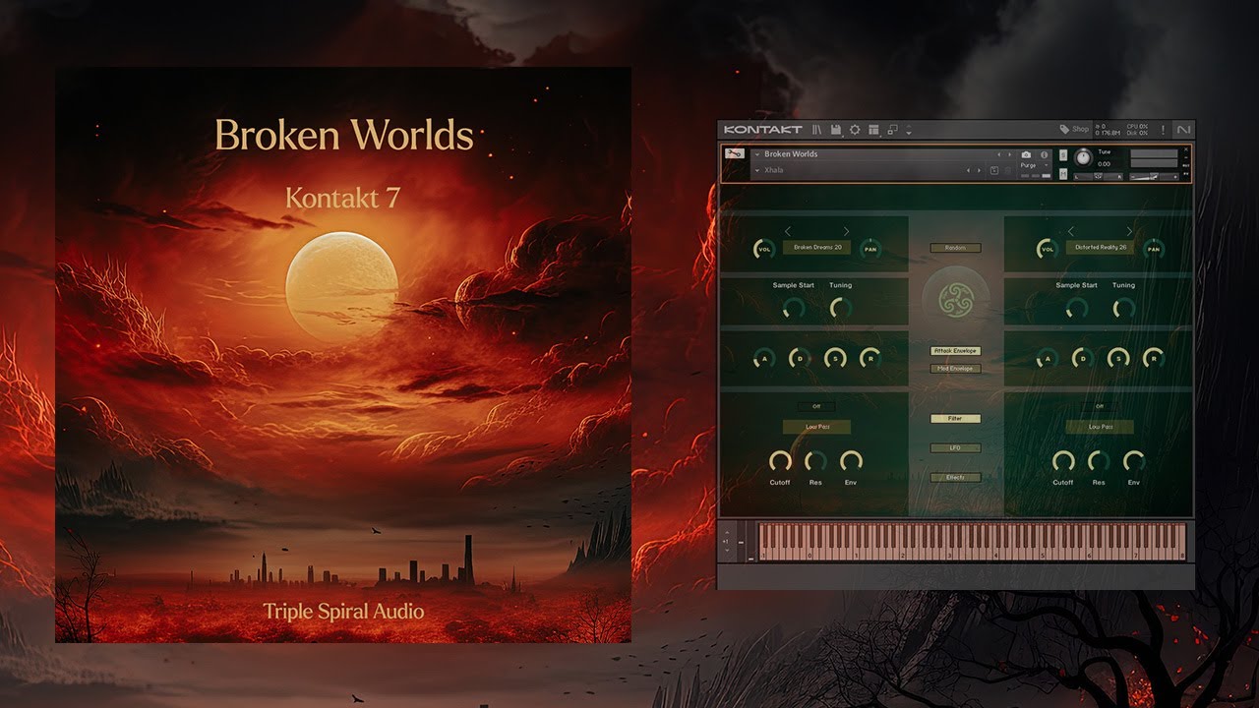
Task: Click the exclamation panic icon
Action: pyautogui.click(x=1163, y=130)
